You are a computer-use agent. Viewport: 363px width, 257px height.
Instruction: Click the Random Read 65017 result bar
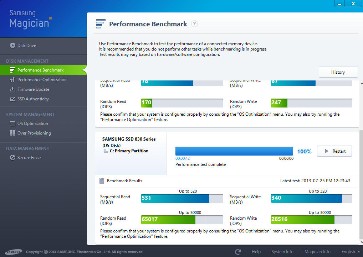pos(182,220)
